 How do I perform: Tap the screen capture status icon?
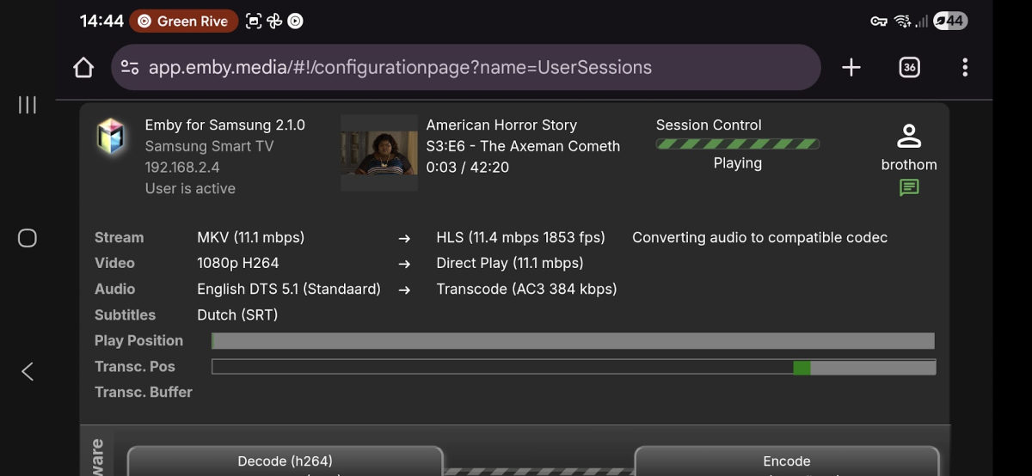[254, 21]
